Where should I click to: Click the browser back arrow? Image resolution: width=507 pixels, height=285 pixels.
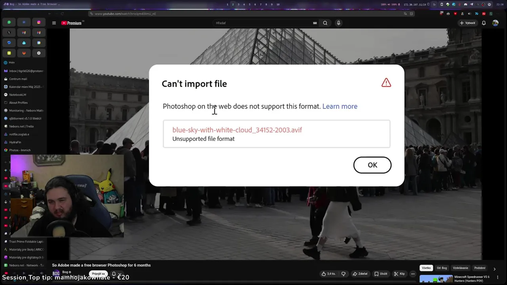point(50,13)
